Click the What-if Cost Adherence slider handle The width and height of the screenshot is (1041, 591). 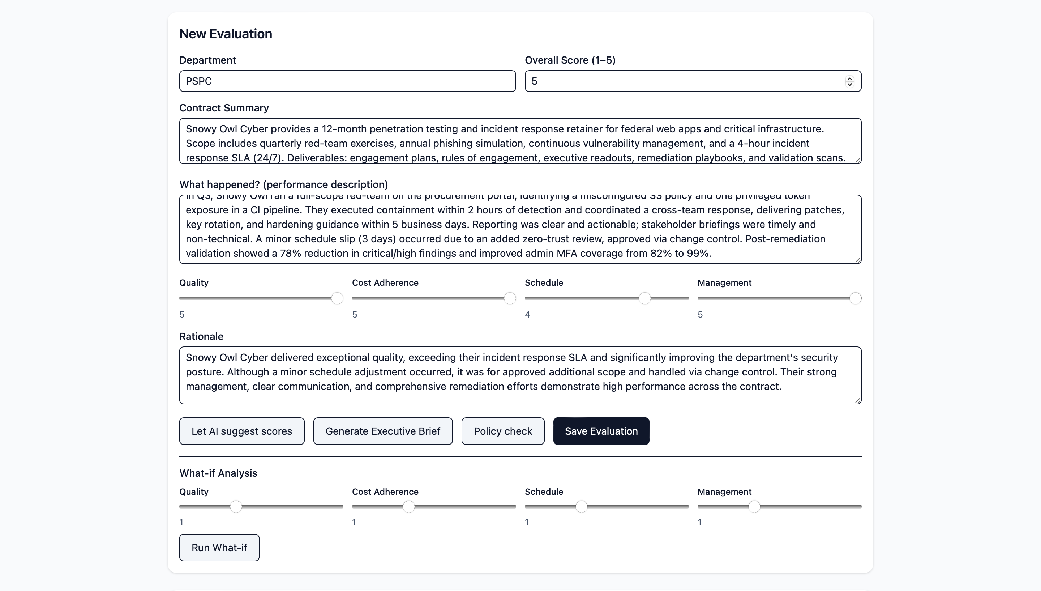coord(408,507)
